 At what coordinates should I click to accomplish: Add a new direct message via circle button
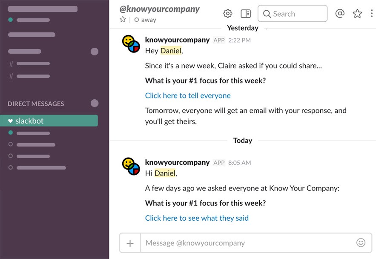click(x=95, y=104)
